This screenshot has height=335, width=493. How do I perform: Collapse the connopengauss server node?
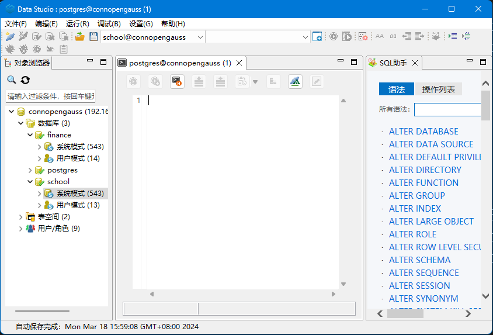(12, 111)
